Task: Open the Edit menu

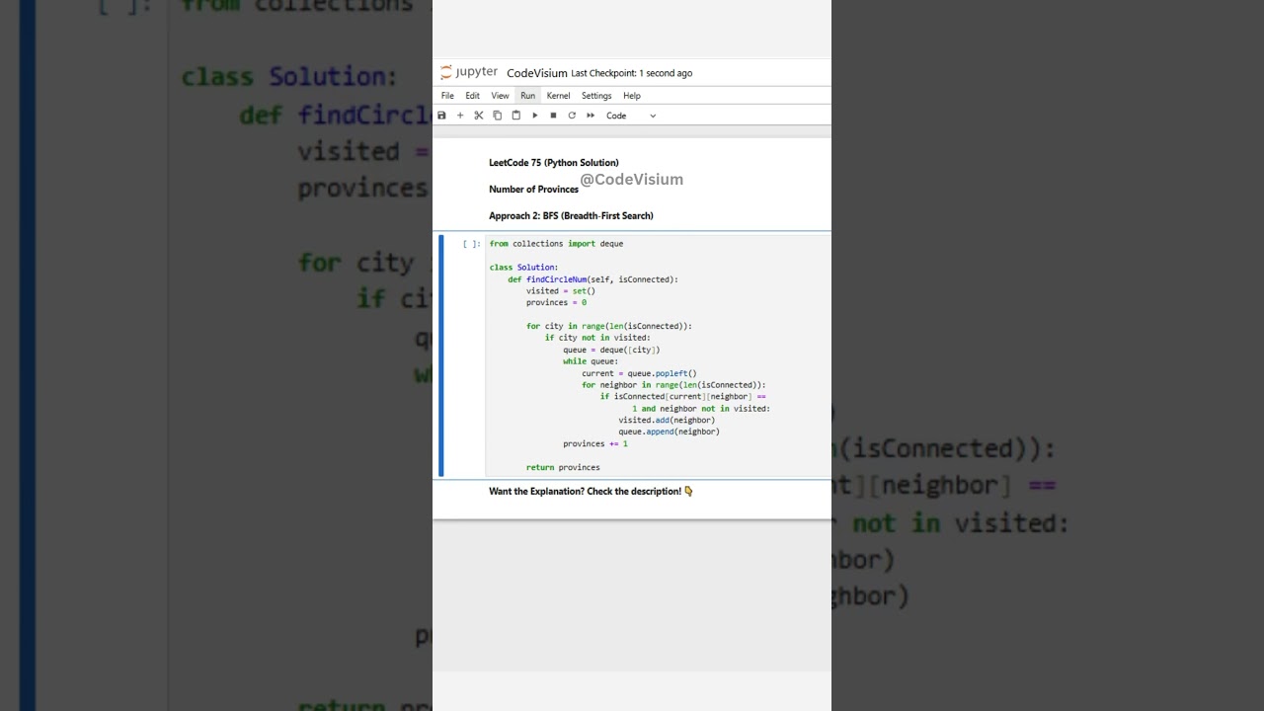Action: [473, 96]
